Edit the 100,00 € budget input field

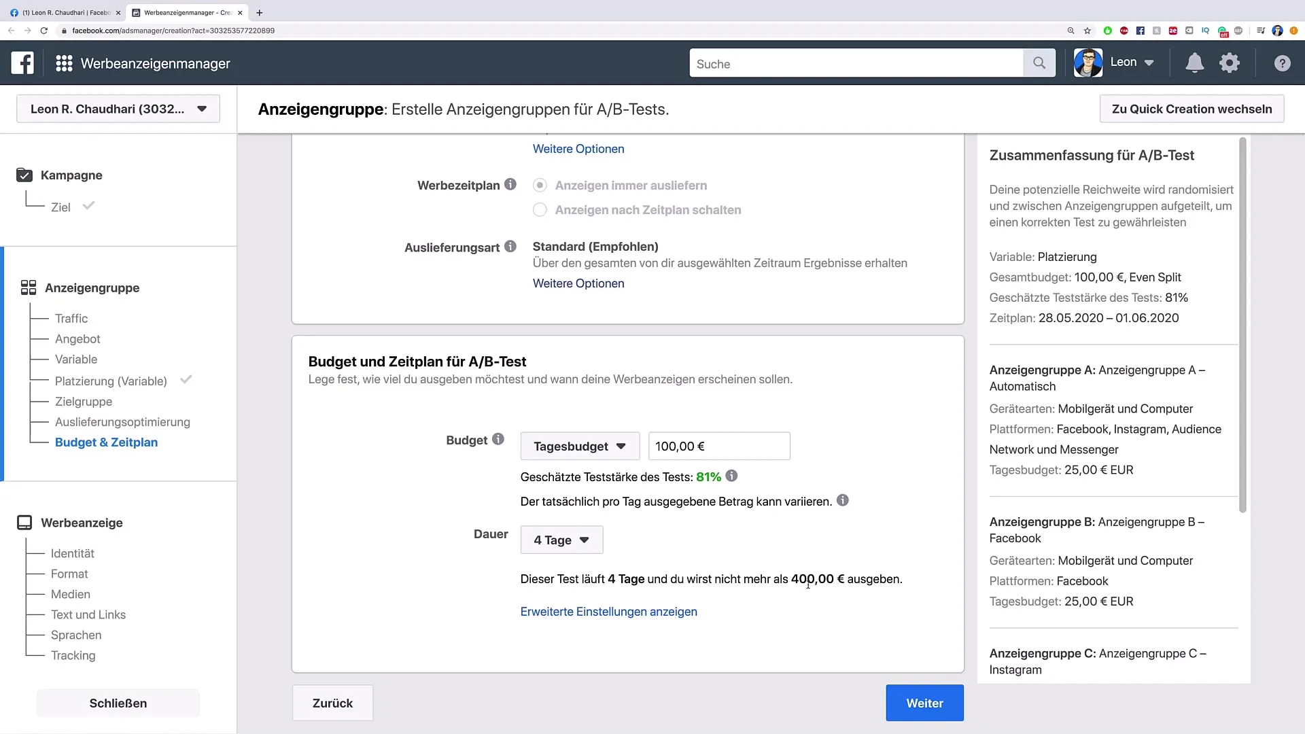(718, 447)
